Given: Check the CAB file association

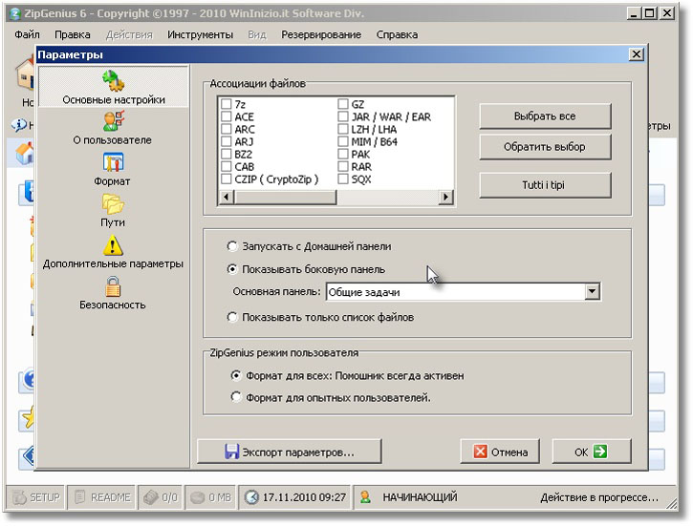Looking at the screenshot, I should click(x=227, y=166).
